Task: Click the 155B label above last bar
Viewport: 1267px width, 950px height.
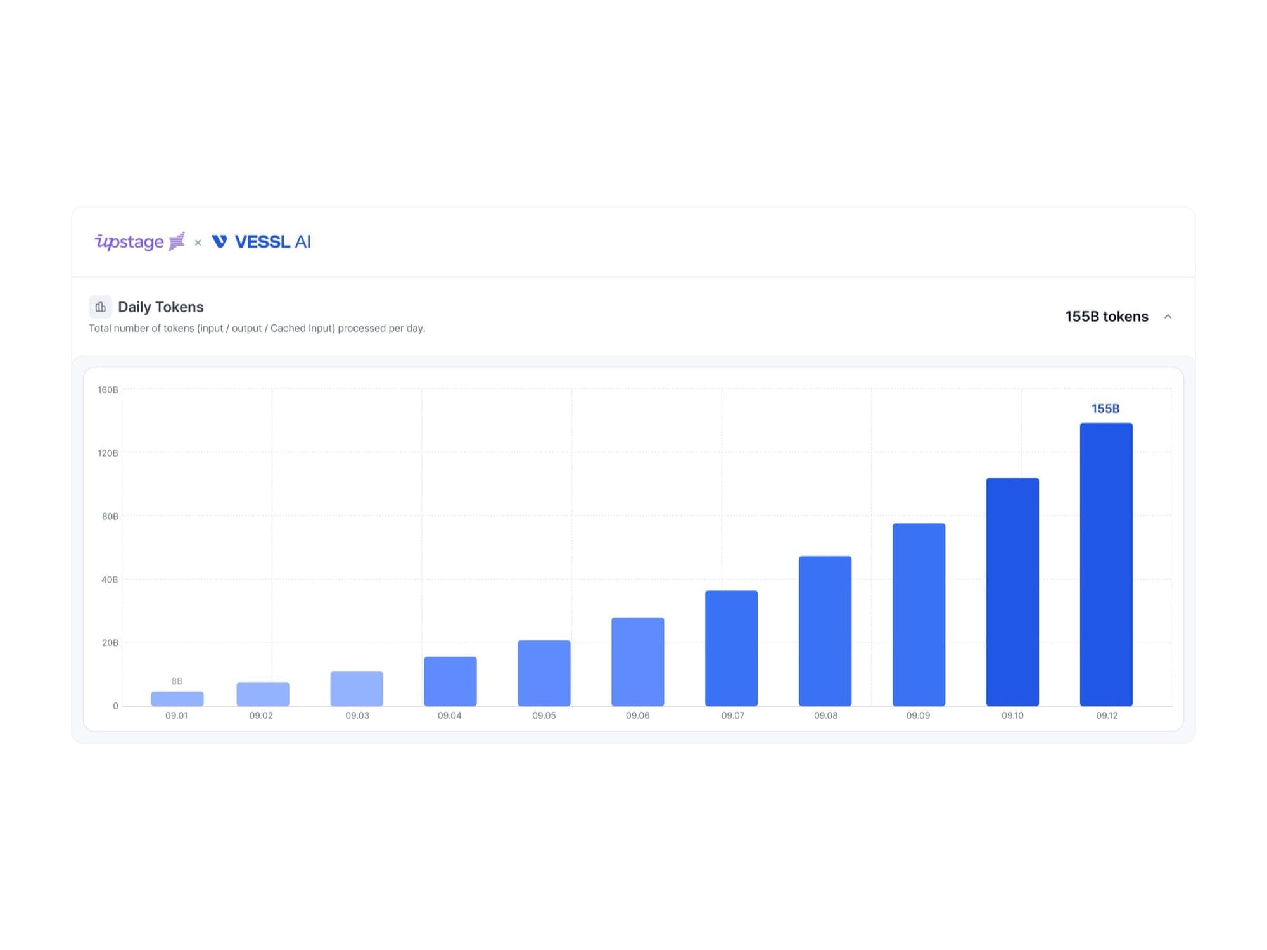Action: [1105, 408]
